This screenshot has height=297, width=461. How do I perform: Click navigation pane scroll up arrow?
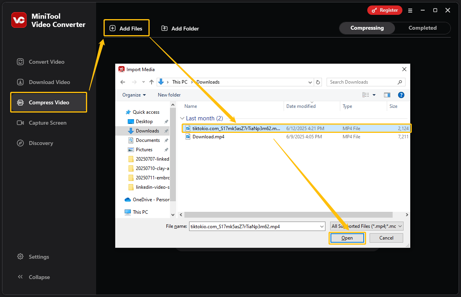tap(173, 105)
